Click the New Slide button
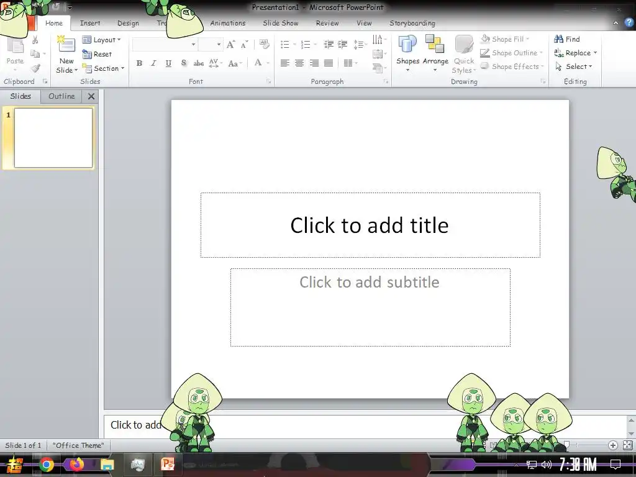The image size is (636, 477). pos(66,54)
